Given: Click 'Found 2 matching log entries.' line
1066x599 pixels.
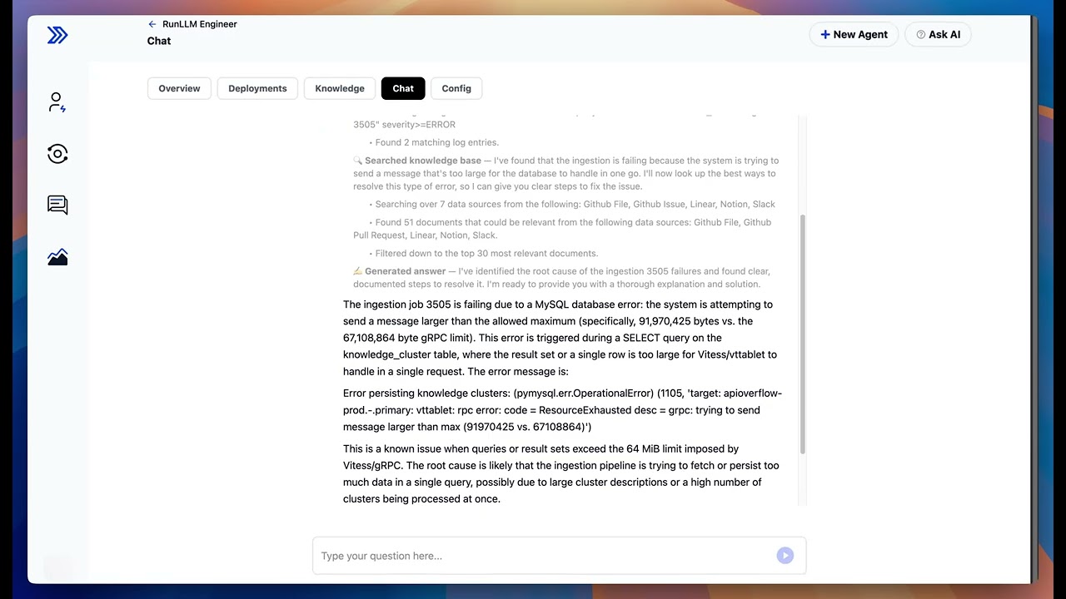Looking at the screenshot, I should click(x=437, y=142).
